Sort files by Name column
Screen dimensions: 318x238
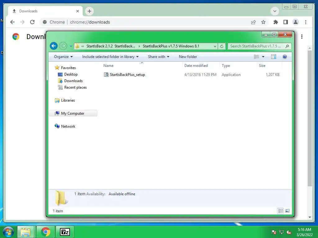[142, 66]
